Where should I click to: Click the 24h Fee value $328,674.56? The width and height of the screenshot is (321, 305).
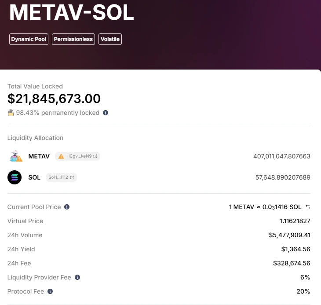[x=292, y=263]
